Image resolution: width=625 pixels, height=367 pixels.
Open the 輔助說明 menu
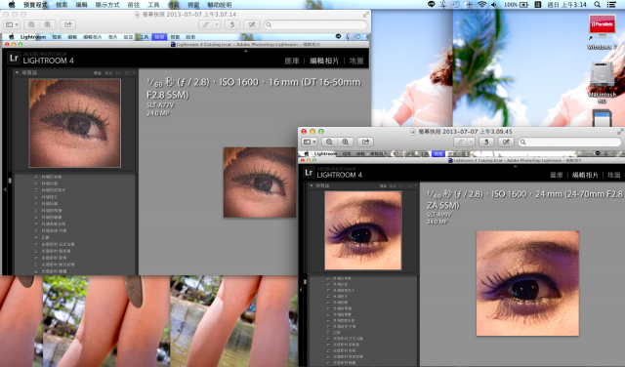click(219, 5)
